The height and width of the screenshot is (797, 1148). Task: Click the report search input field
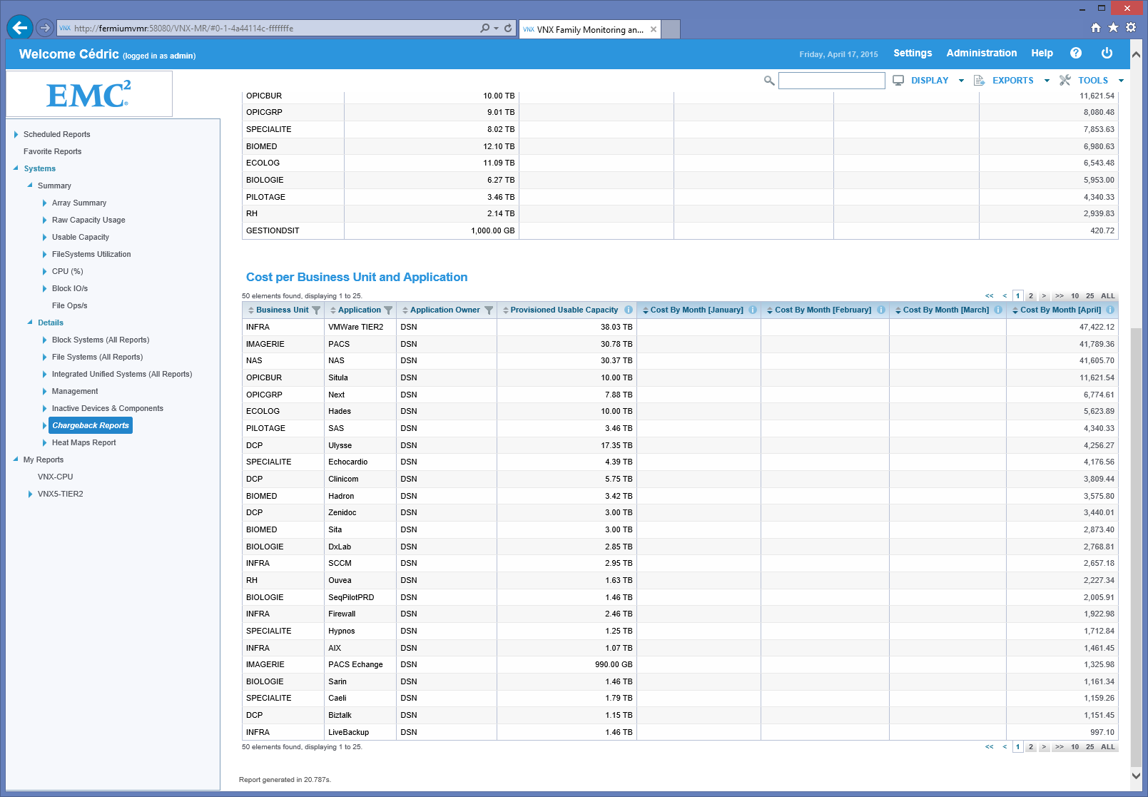pos(831,81)
